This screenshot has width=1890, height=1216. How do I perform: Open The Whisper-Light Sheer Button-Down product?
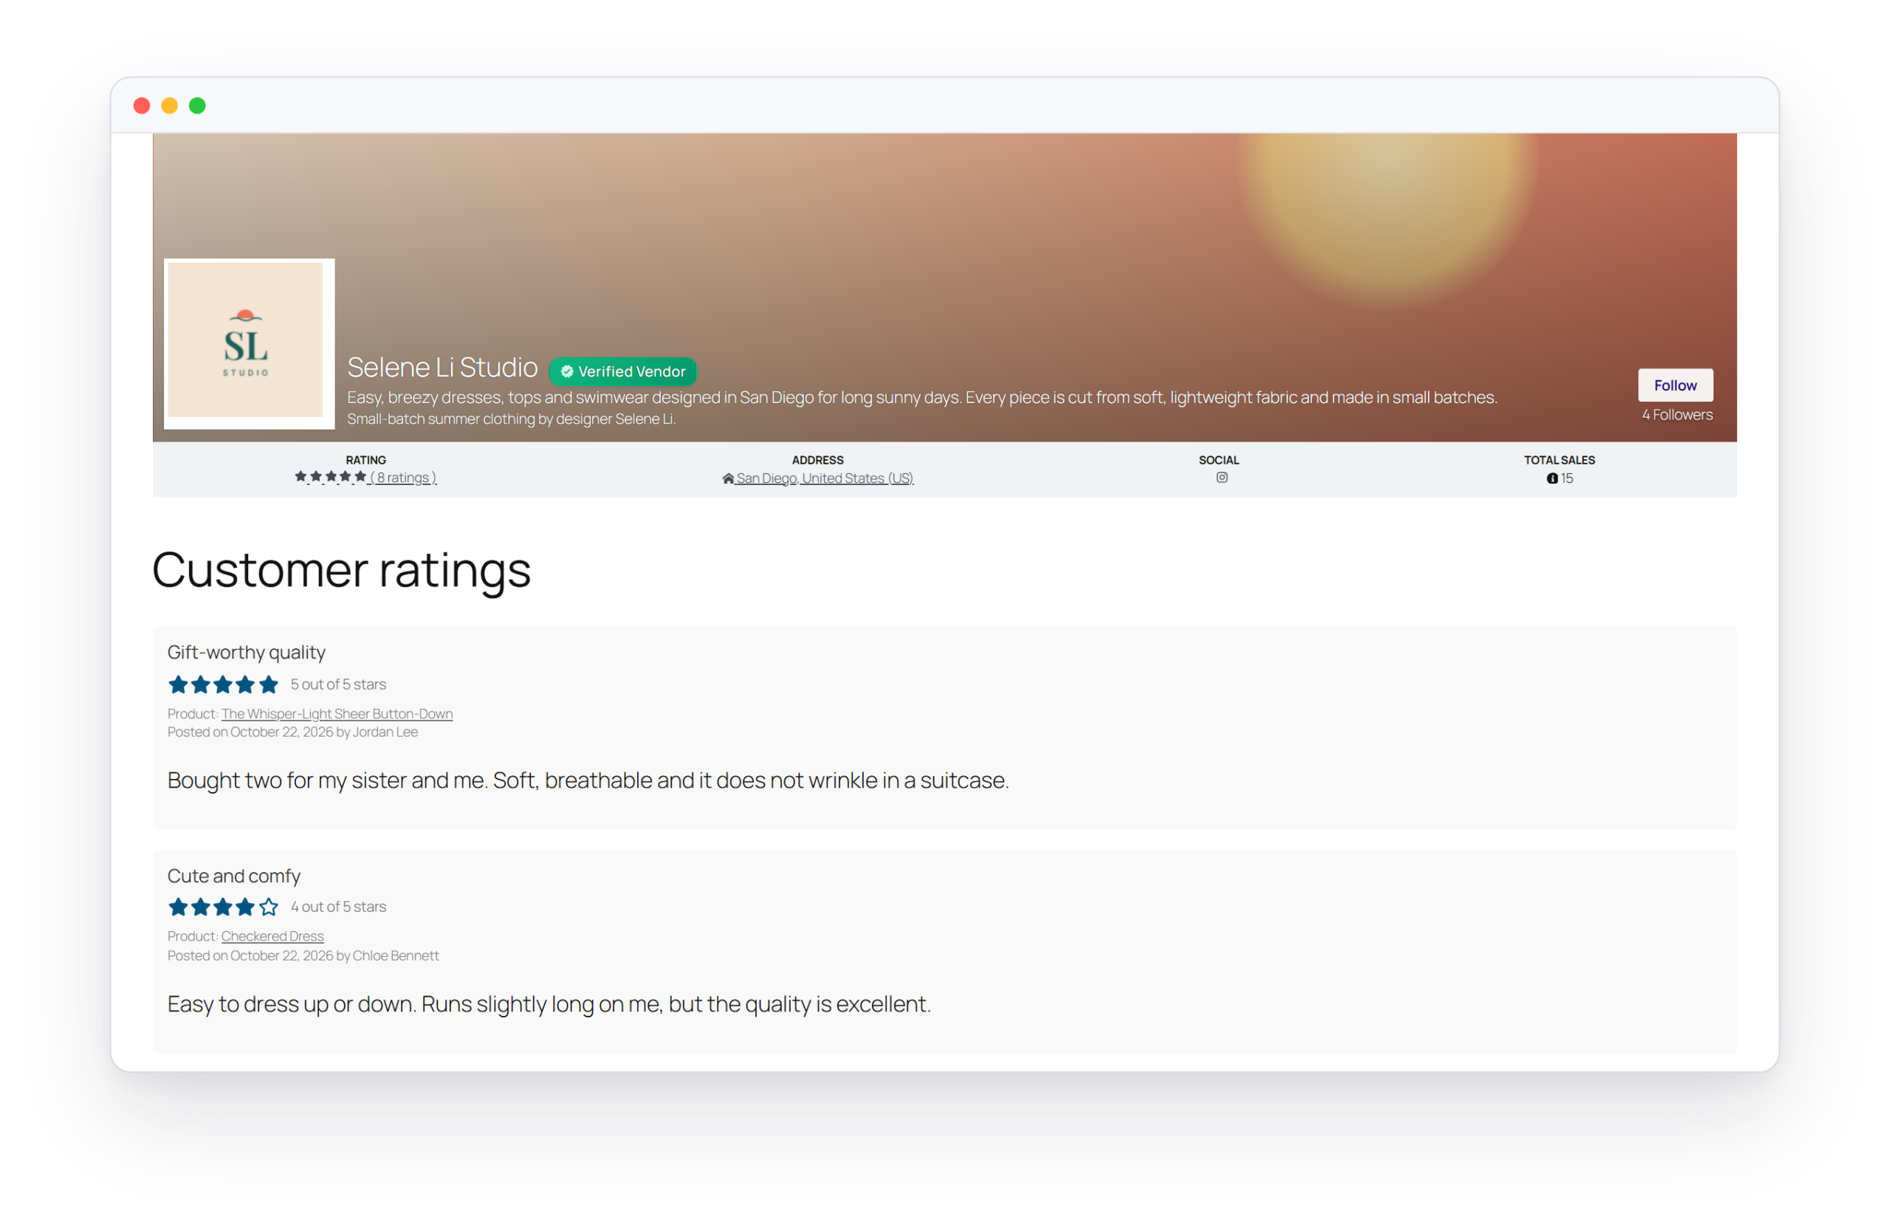[337, 714]
